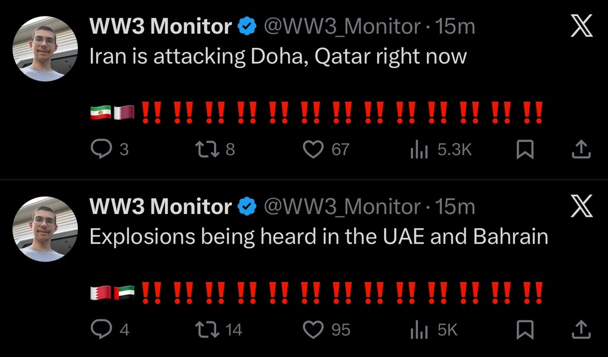View analytics of Doha tweet
Screen dimensions: 608x357
[x=419, y=149]
